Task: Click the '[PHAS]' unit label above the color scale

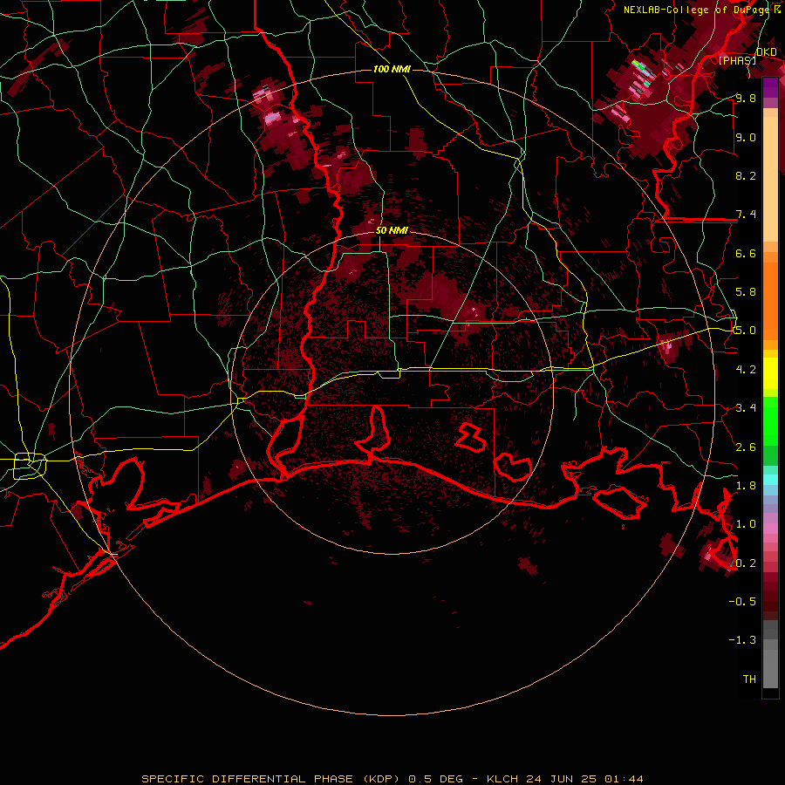Action: [x=737, y=60]
